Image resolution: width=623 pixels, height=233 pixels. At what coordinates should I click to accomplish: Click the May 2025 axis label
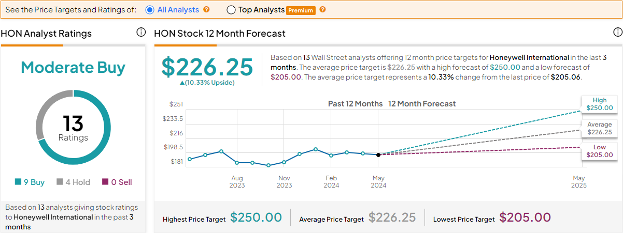(x=578, y=182)
